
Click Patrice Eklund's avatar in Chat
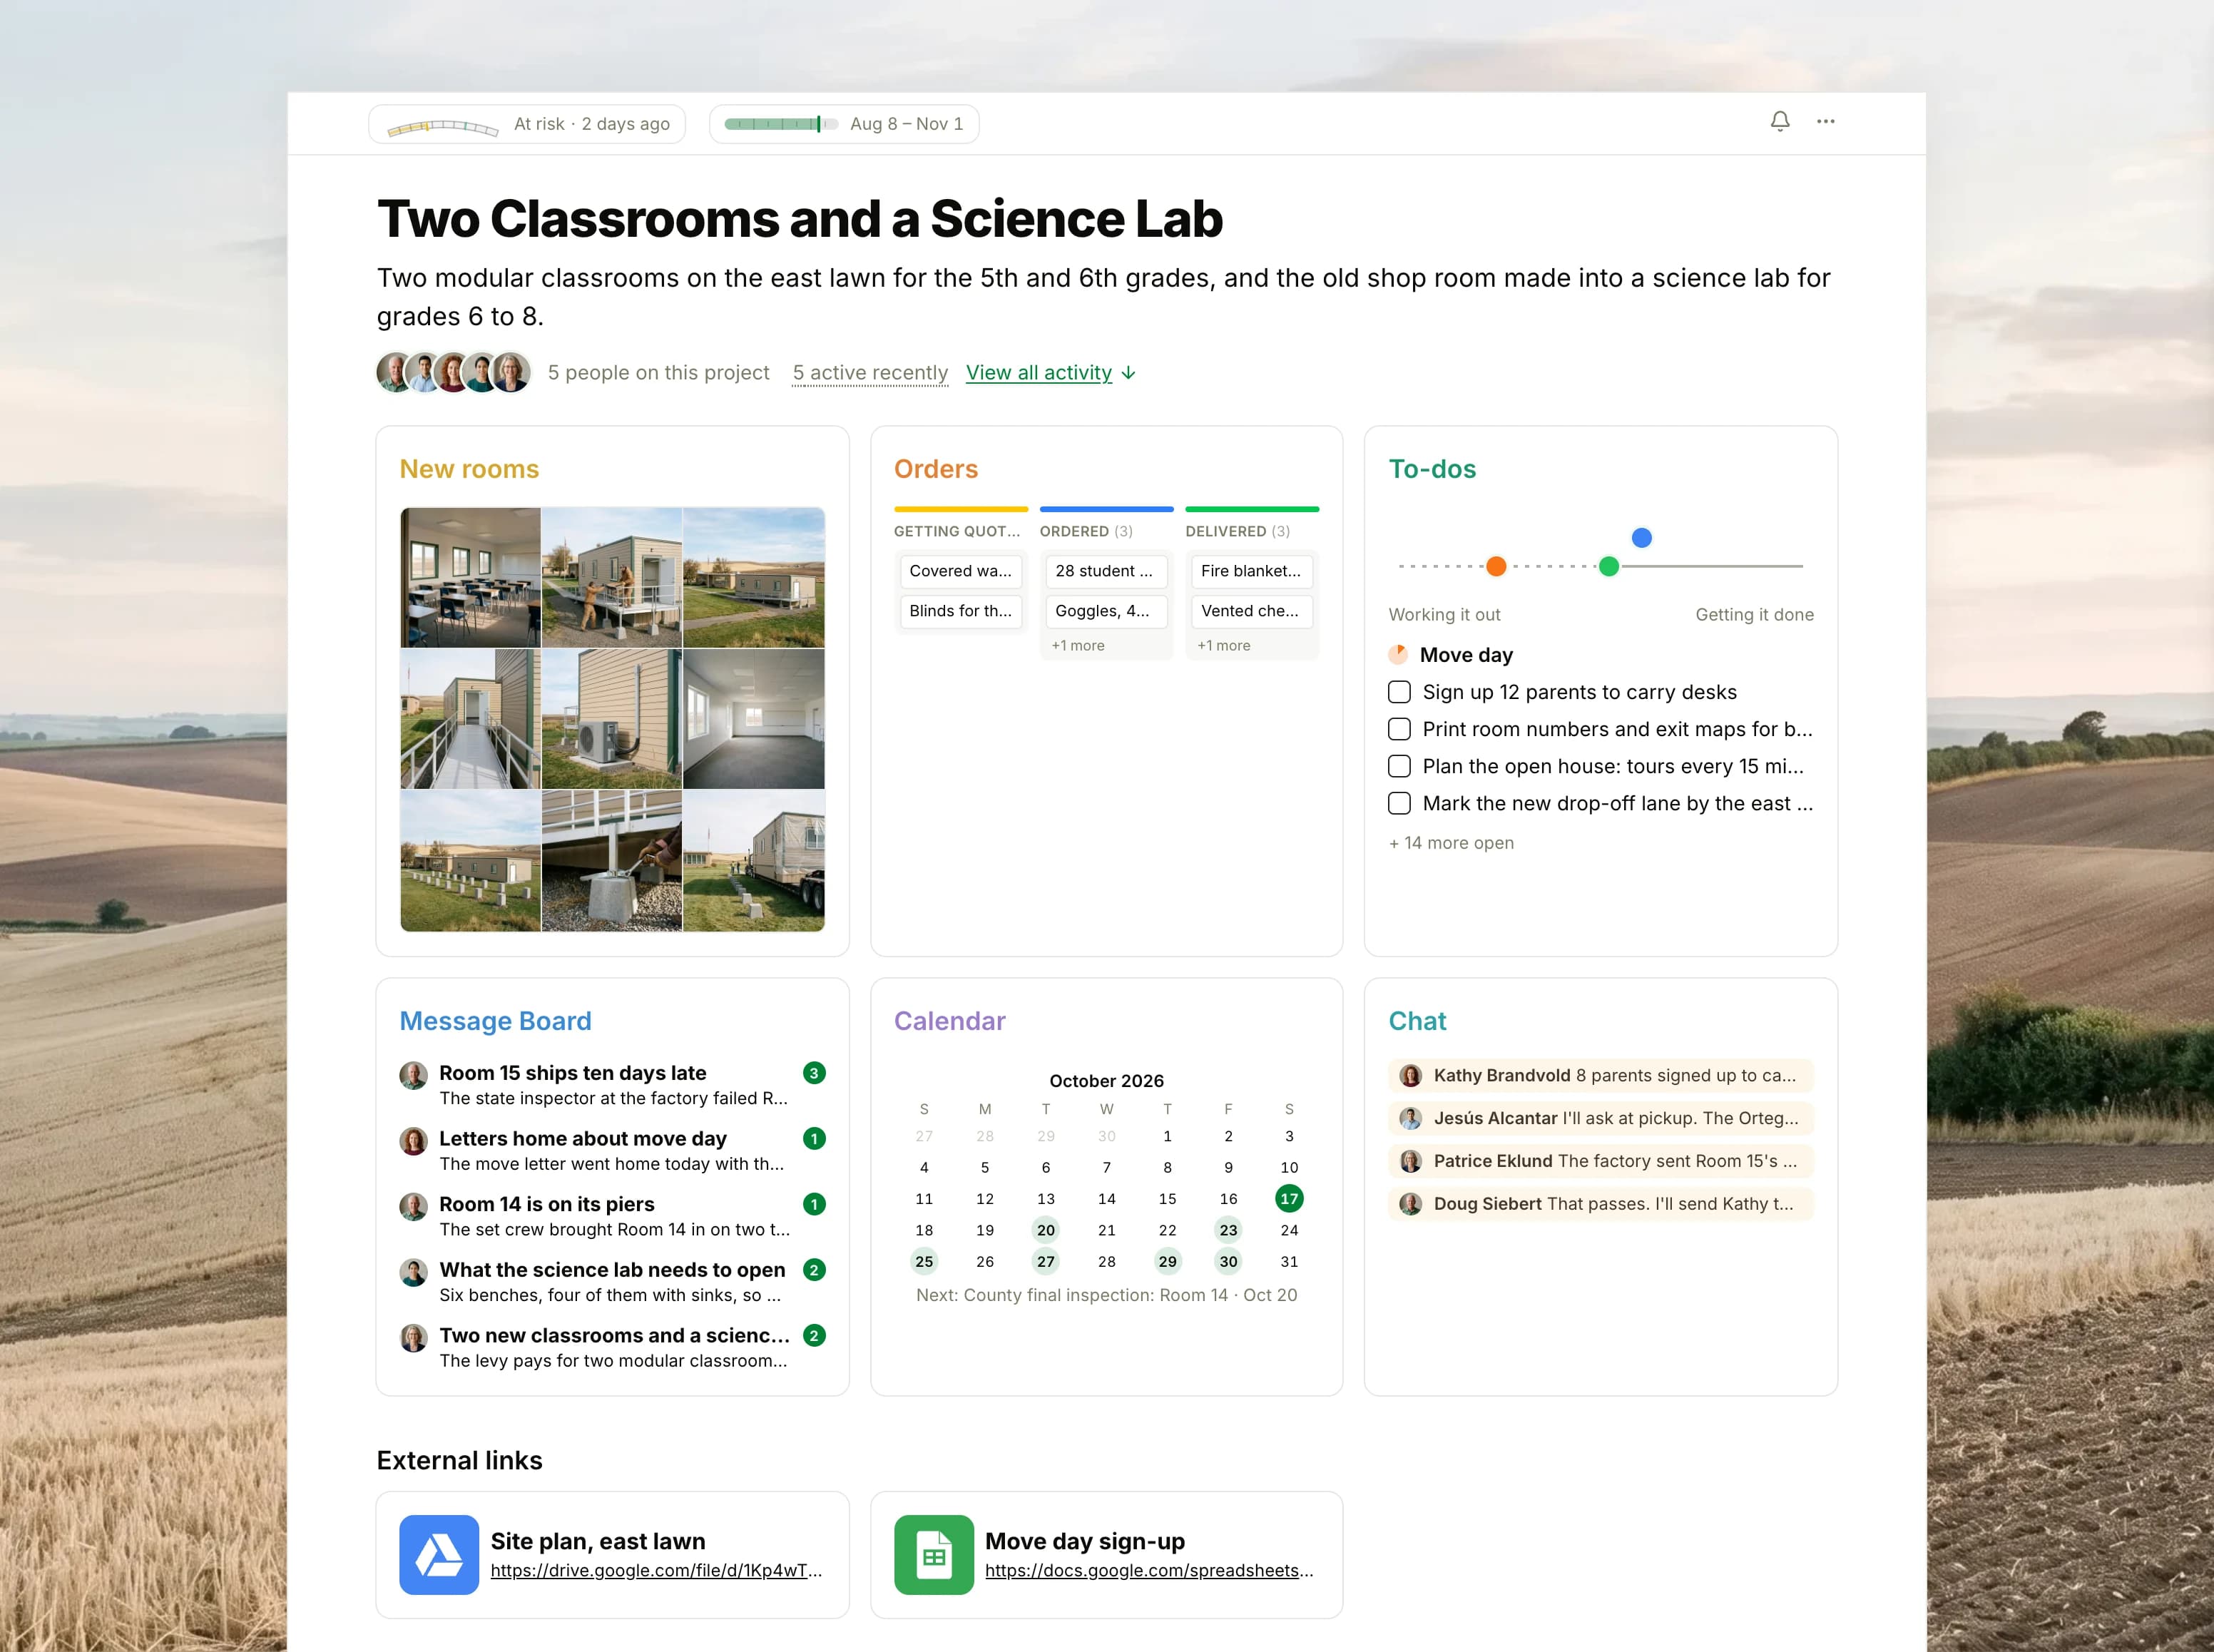pos(1410,1162)
